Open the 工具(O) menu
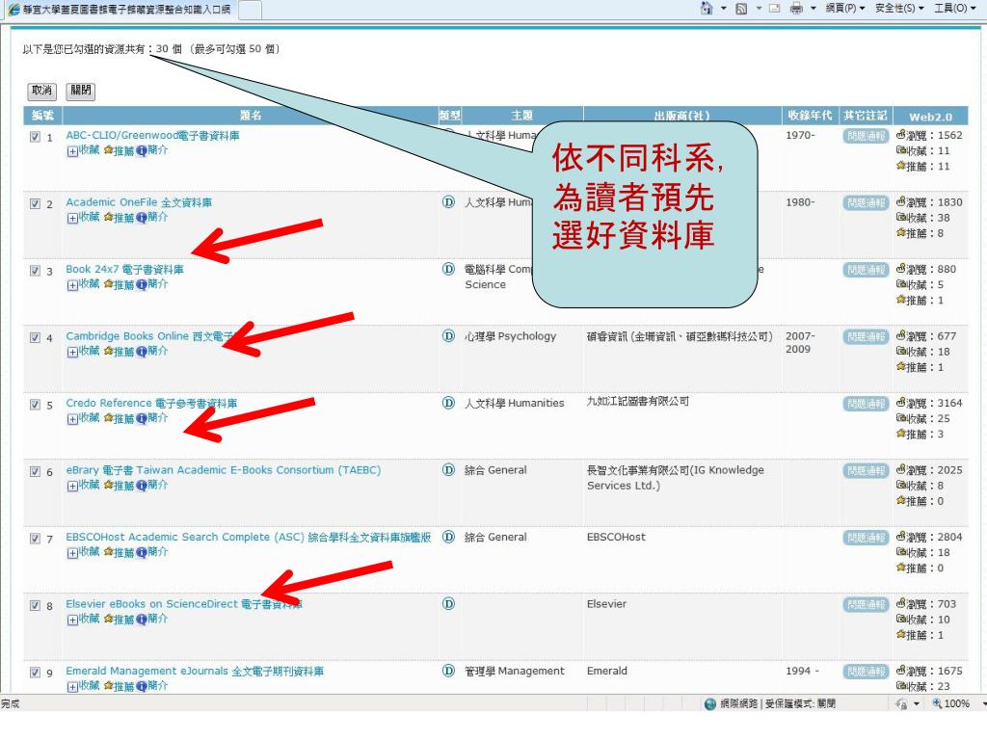This screenshot has width=987, height=740. click(955, 8)
